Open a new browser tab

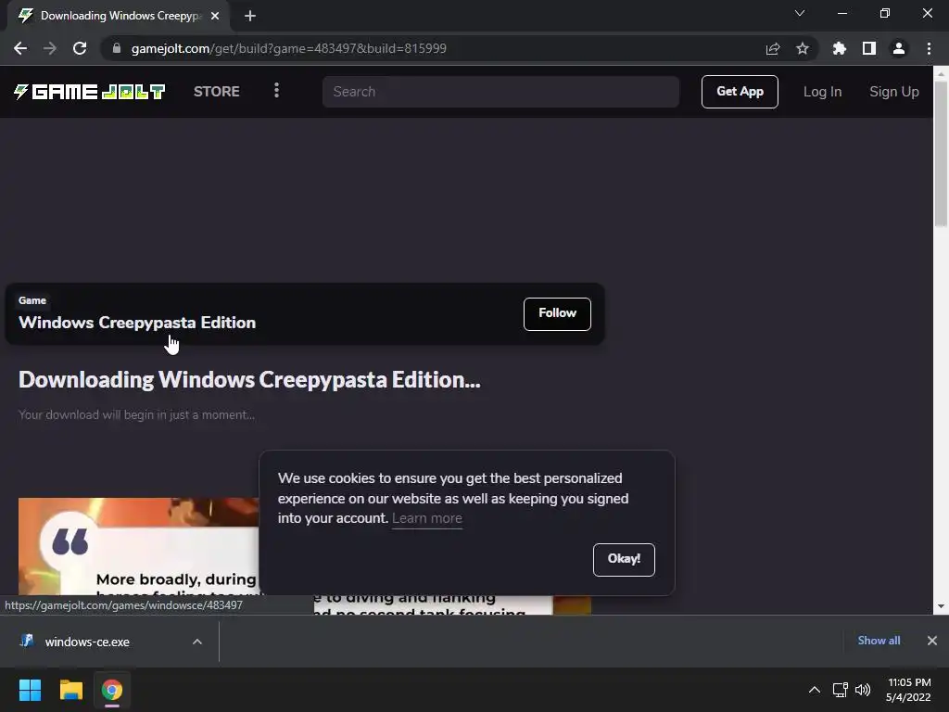tap(250, 16)
